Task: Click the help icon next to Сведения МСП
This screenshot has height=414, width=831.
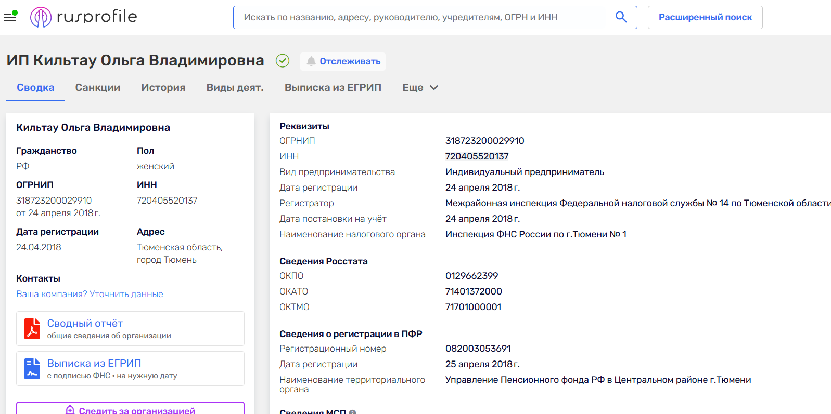Action: [352, 412]
